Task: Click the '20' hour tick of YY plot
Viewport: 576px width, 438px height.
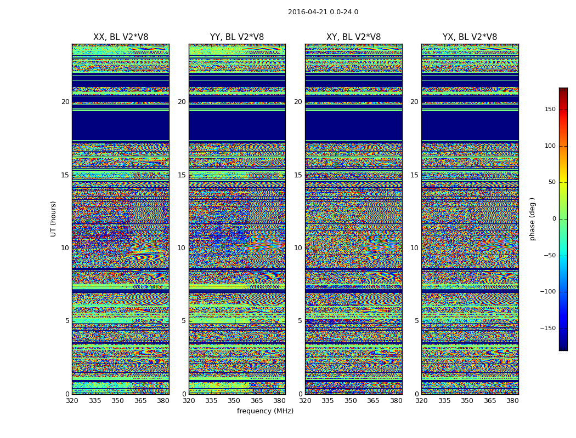Action: point(182,102)
